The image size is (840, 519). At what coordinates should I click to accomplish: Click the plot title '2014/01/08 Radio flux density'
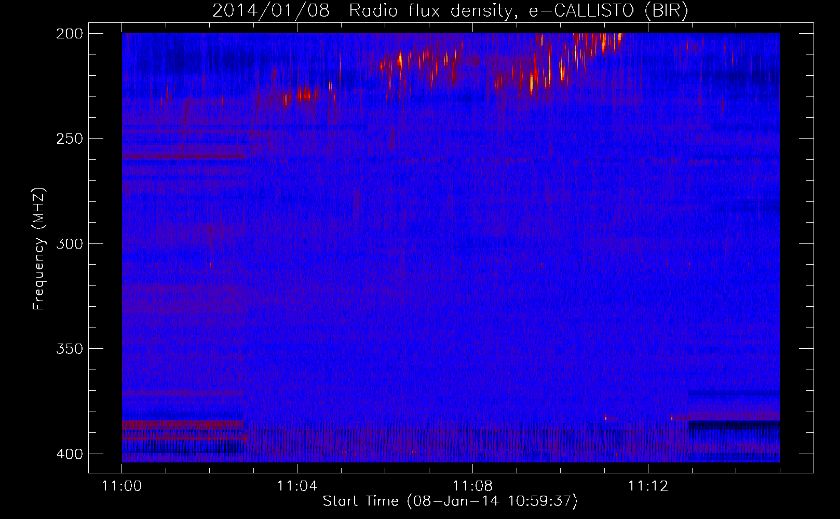coord(450,11)
